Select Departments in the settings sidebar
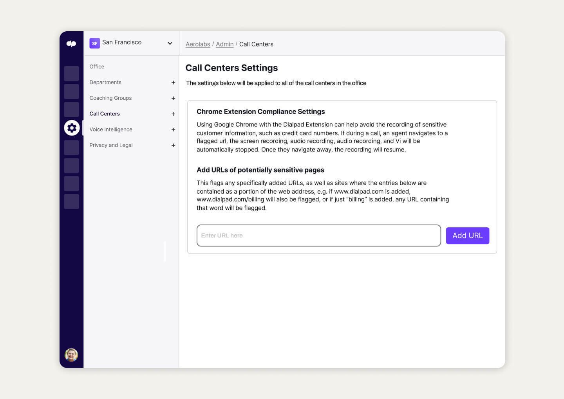 tap(105, 82)
